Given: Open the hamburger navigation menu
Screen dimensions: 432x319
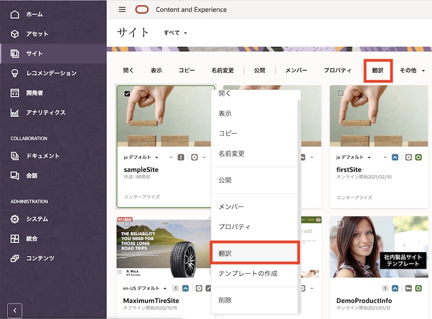Looking at the screenshot, I should coord(122,10).
